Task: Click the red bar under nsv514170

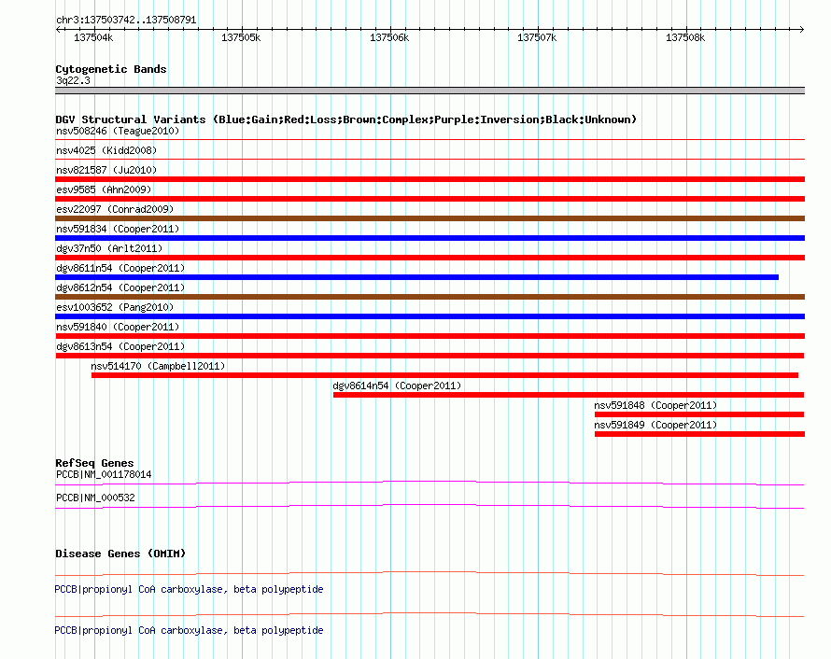Action: (444, 375)
